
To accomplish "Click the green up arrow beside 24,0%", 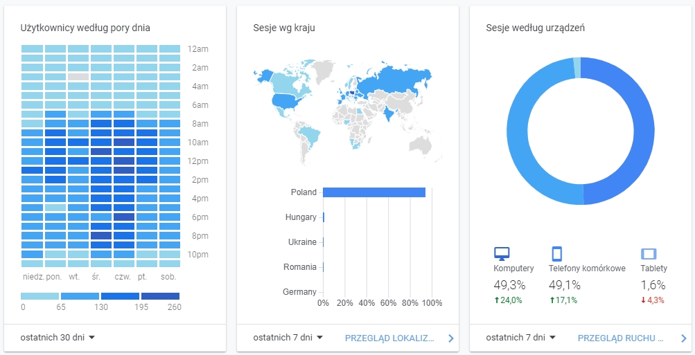I will pos(496,300).
